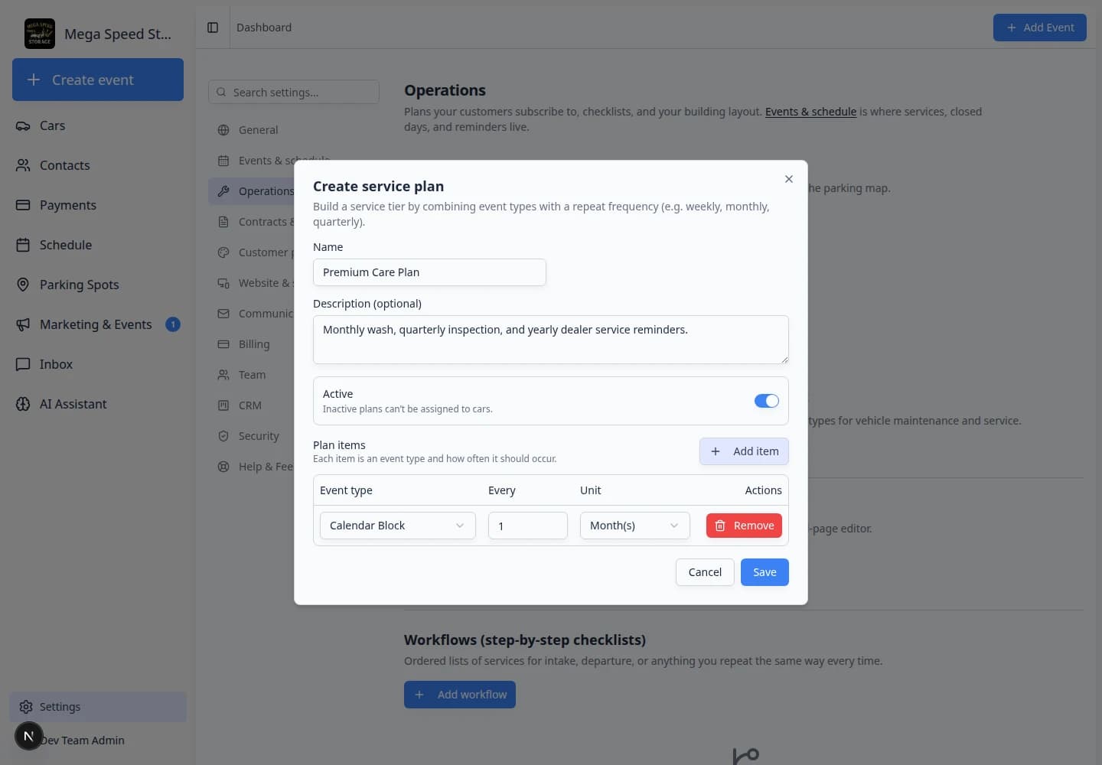Select Contracts document icon
1102x765 pixels.
[223, 222]
